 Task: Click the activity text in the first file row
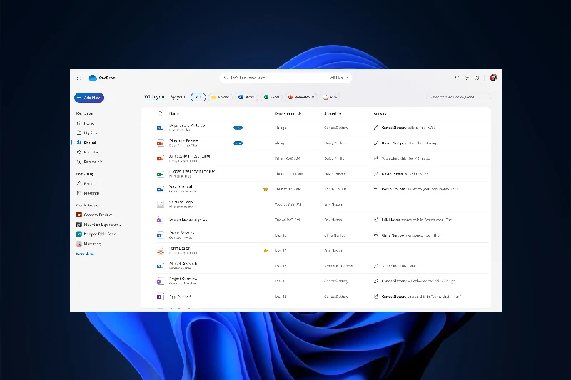pos(408,128)
